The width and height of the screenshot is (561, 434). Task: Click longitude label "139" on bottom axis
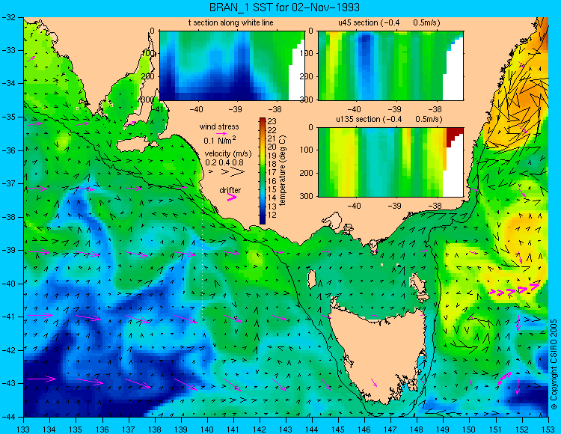click(181, 429)
